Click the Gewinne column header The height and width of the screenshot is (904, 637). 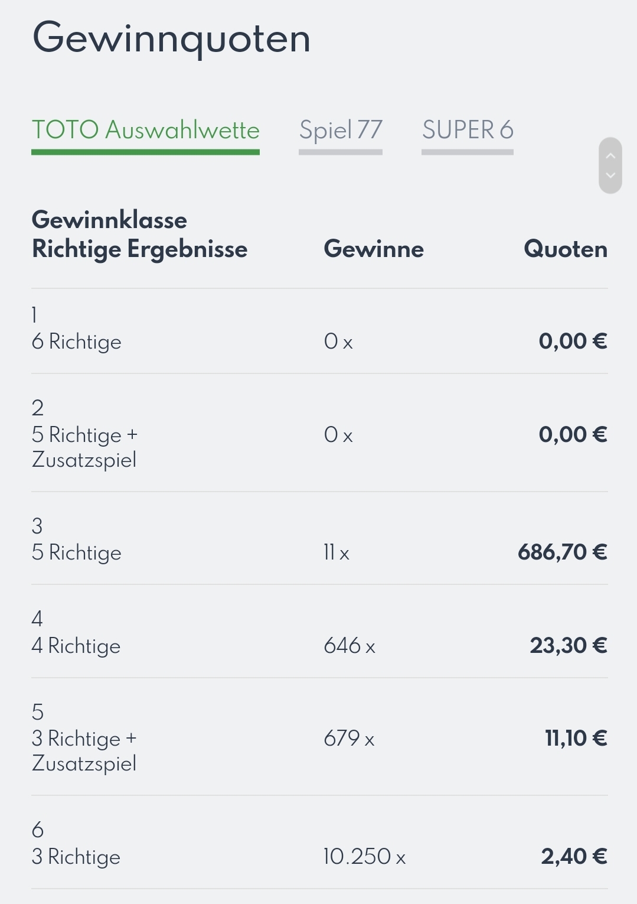[374, 249]
